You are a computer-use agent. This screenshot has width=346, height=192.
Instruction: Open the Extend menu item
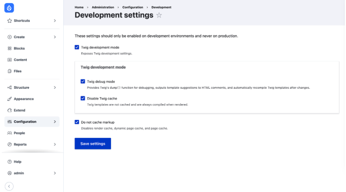pos(32,110)
